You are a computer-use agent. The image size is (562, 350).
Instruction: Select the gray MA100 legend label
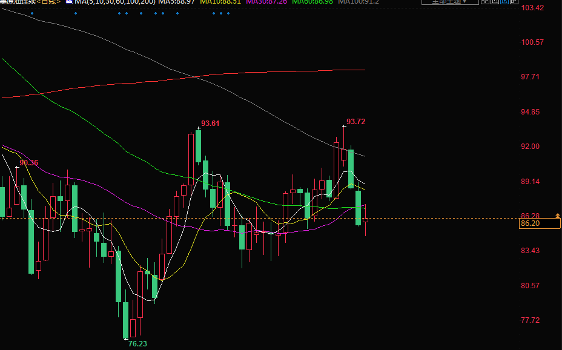[x=359, y=2]
